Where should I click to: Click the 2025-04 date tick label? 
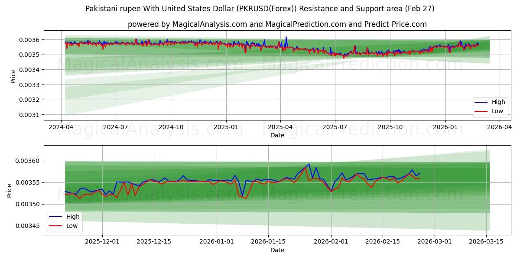pyautogui.click(x=280, y=127)
